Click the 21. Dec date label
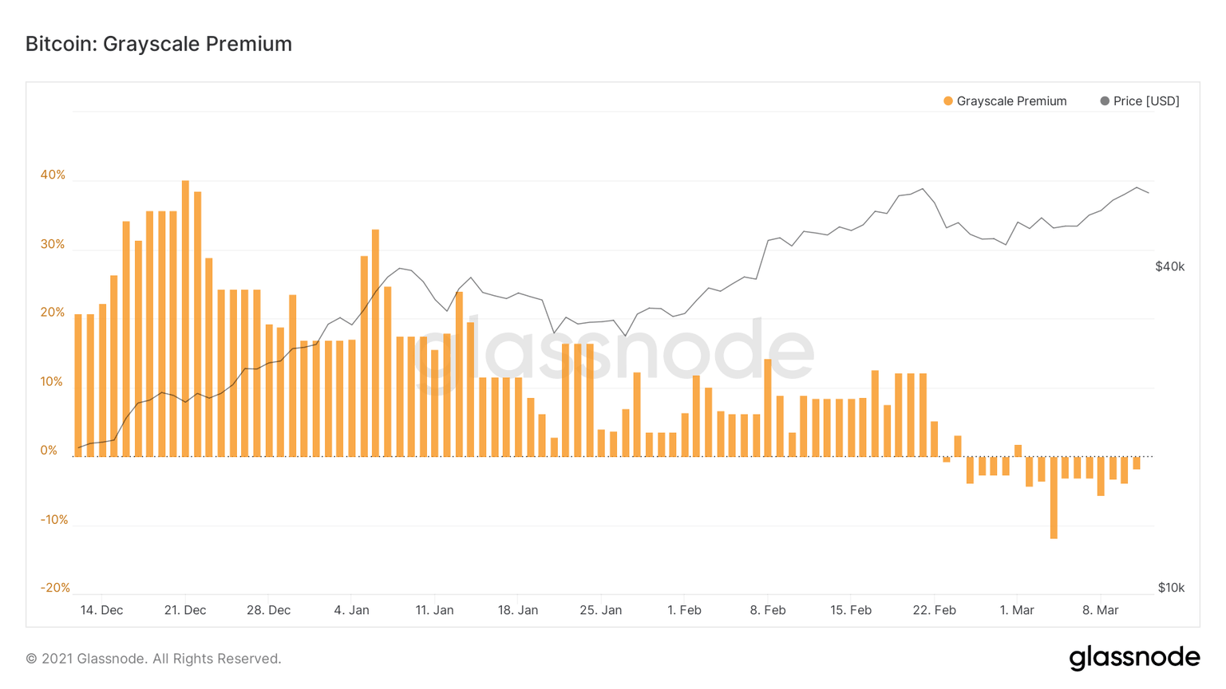The height and width of the screenshot is (689, 1226). click(x=185, y=610)
